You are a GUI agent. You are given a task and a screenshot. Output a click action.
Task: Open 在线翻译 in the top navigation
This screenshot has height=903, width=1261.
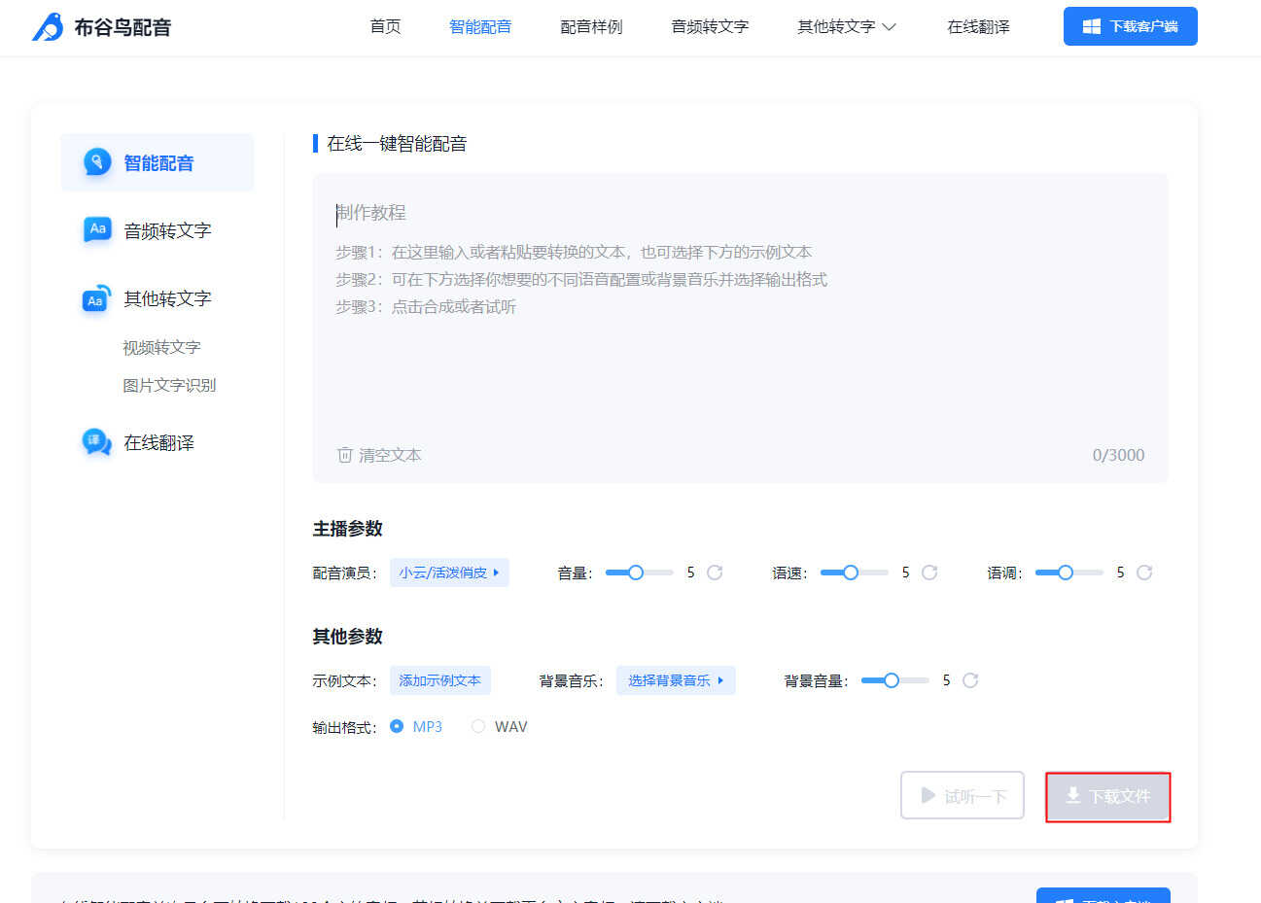[x=978, y=27]
